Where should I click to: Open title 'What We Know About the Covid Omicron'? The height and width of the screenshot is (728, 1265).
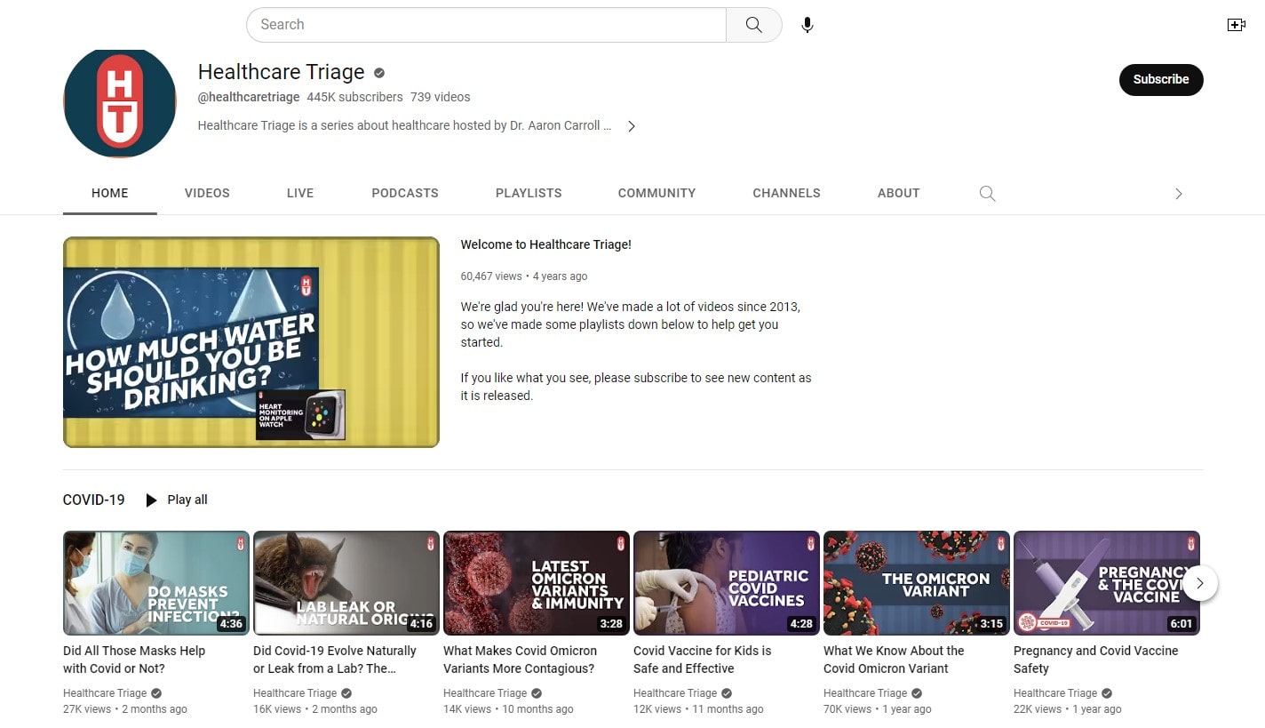click(894, 660)
